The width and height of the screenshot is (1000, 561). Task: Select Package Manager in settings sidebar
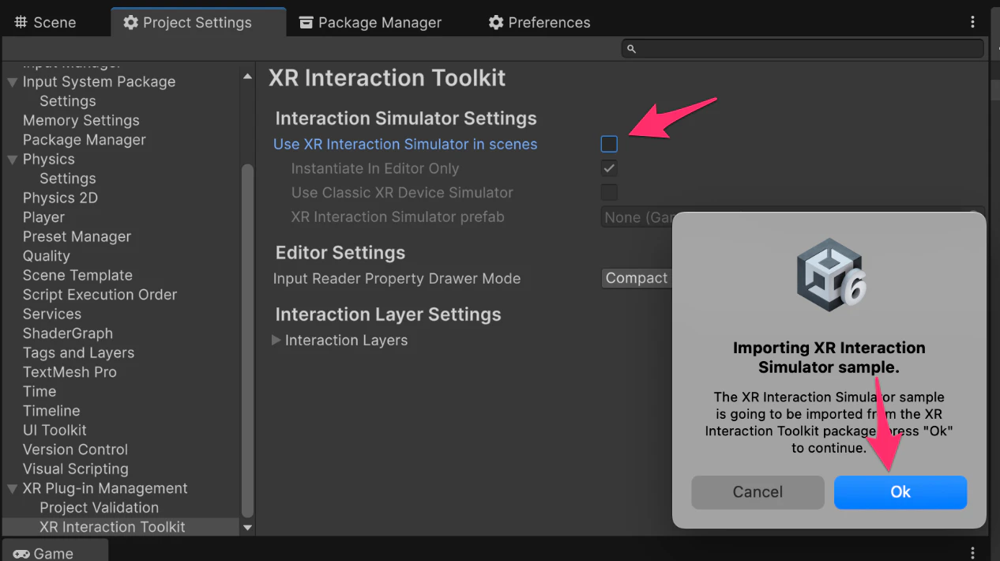pyautogui.click(x=85, y=140)
